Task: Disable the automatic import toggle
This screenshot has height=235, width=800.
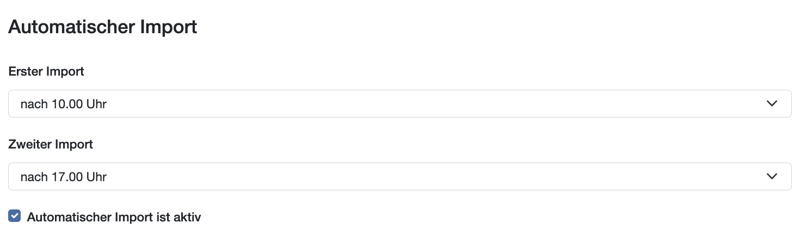Action: (x=15, y=217)
